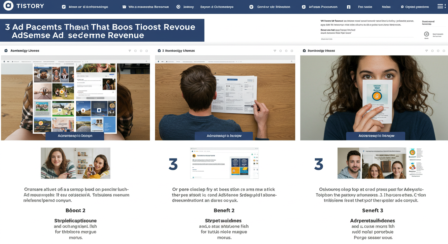Image resolution: width=448 pixels, height=244 pixels.
Task: Click the vertical dots beside hamburger menu
Action: pos(445,6)
